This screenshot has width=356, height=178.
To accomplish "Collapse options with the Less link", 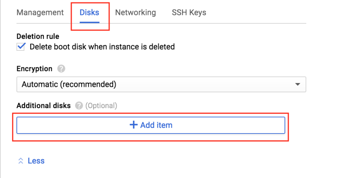I will pos(36,161).
